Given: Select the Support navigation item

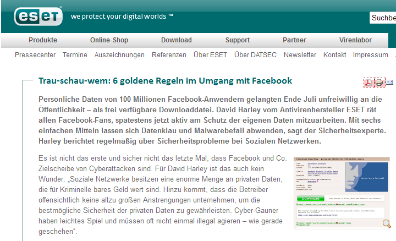Looking at the screenshot, I should [237, 40].
